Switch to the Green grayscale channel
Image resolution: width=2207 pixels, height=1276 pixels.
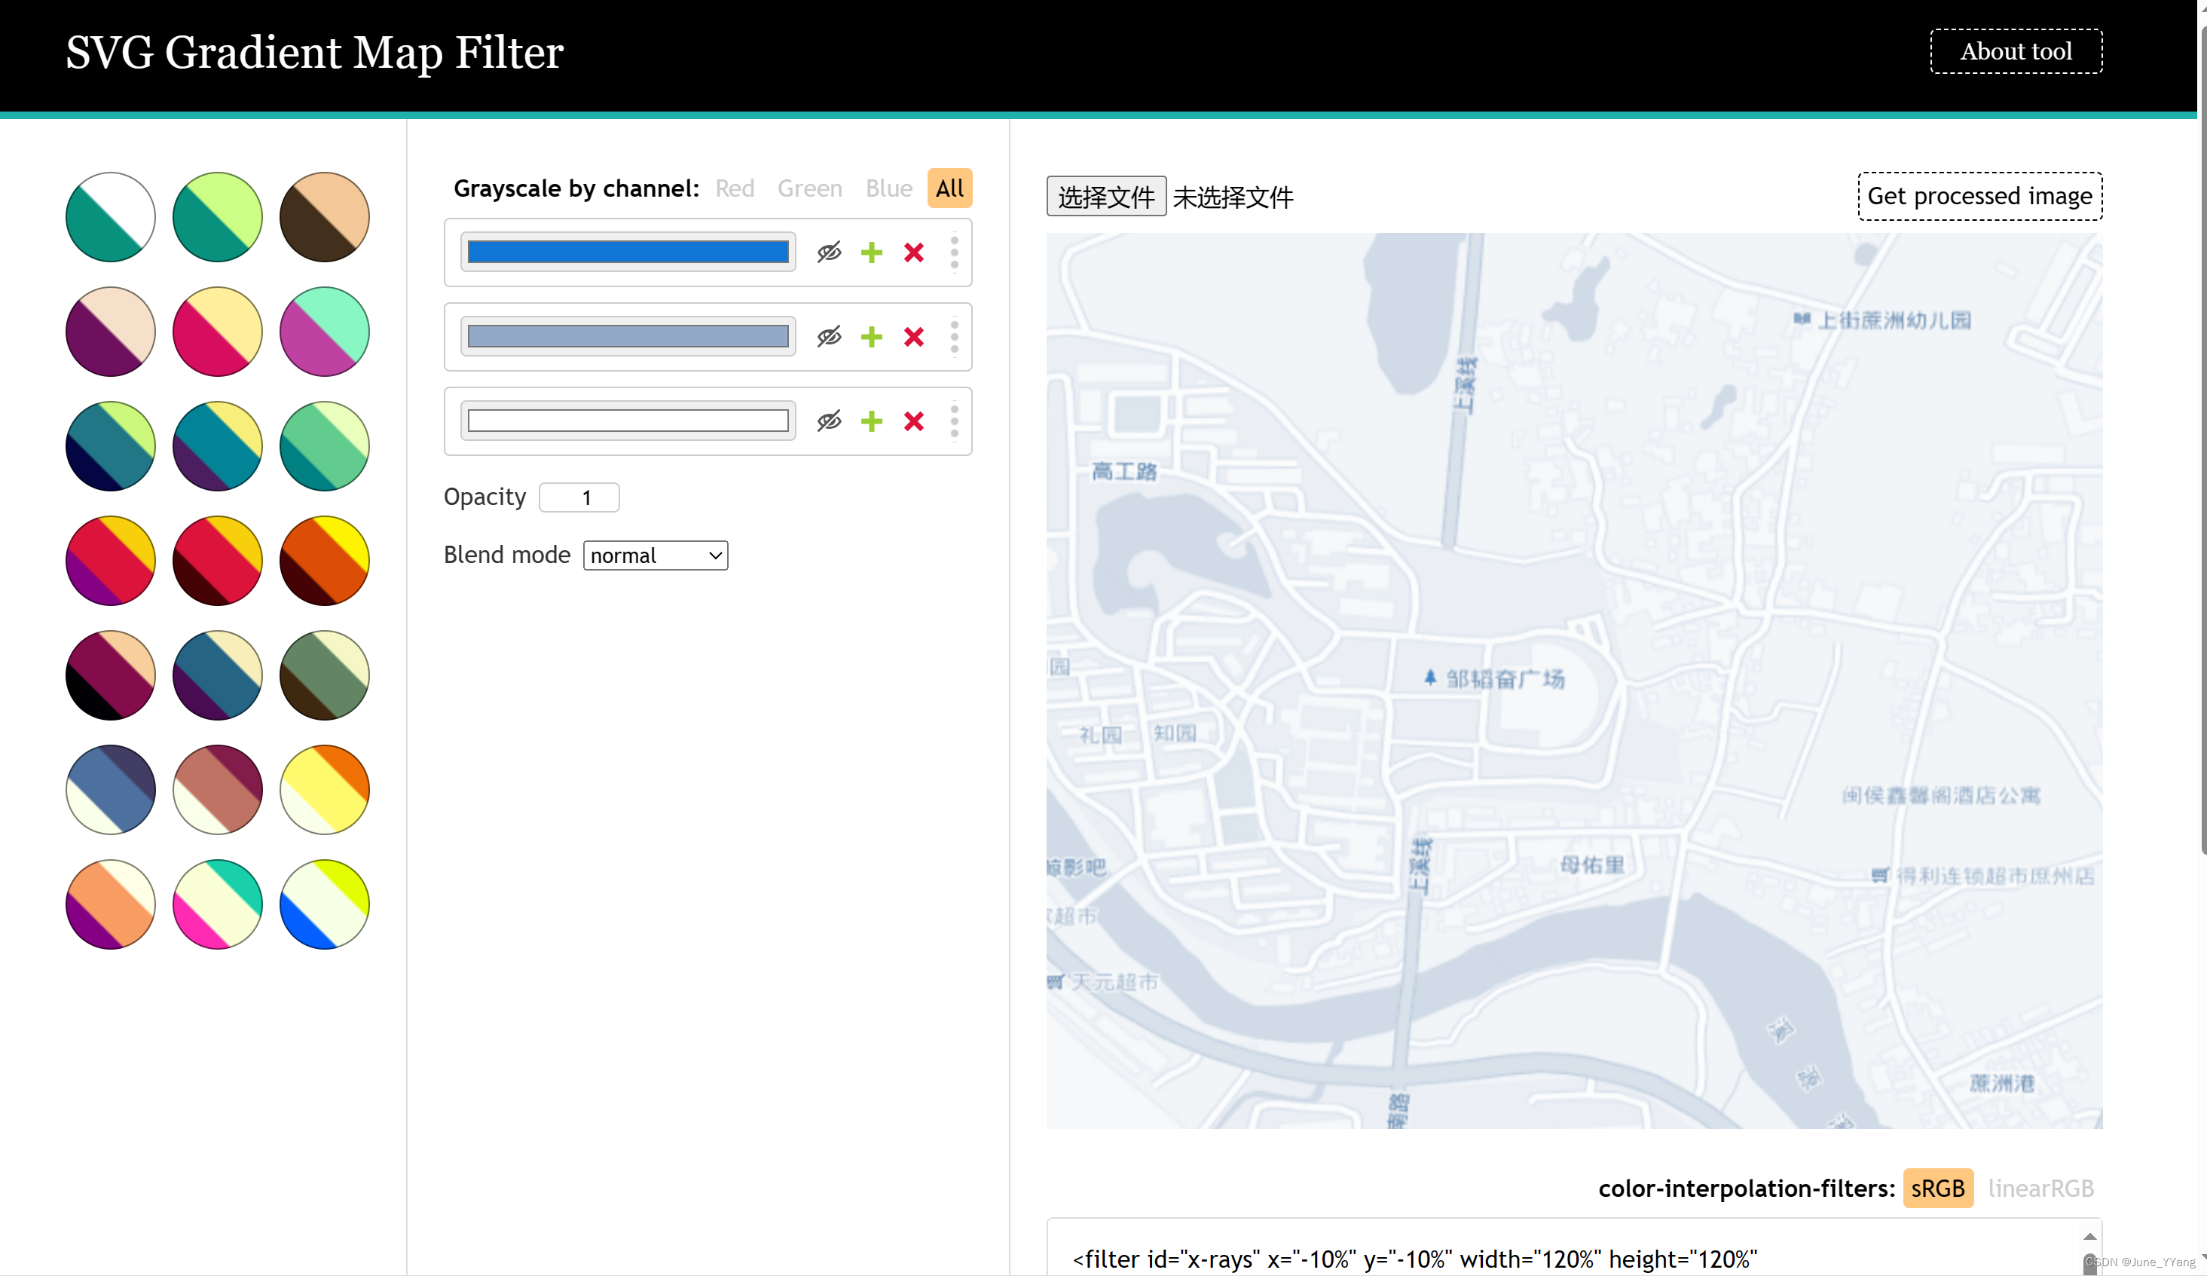(809, 188)
